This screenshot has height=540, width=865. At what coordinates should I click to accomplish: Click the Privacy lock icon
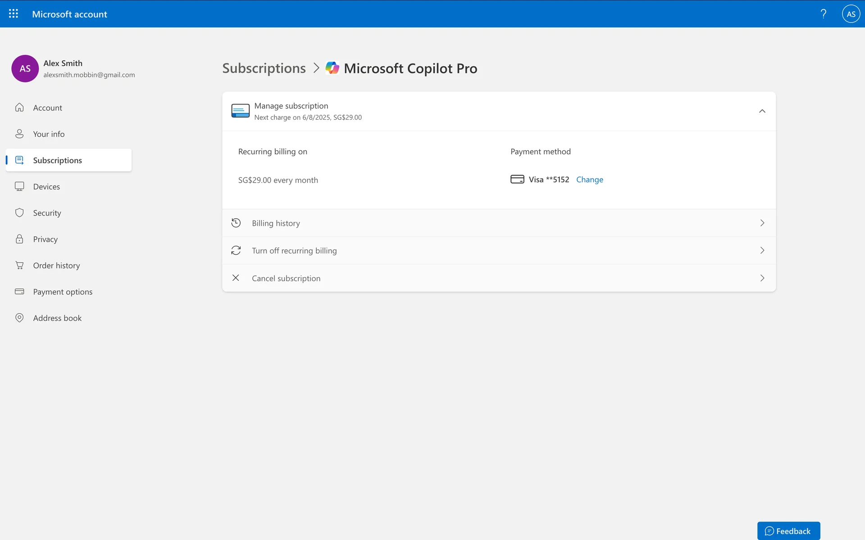[x=19, y=239]
